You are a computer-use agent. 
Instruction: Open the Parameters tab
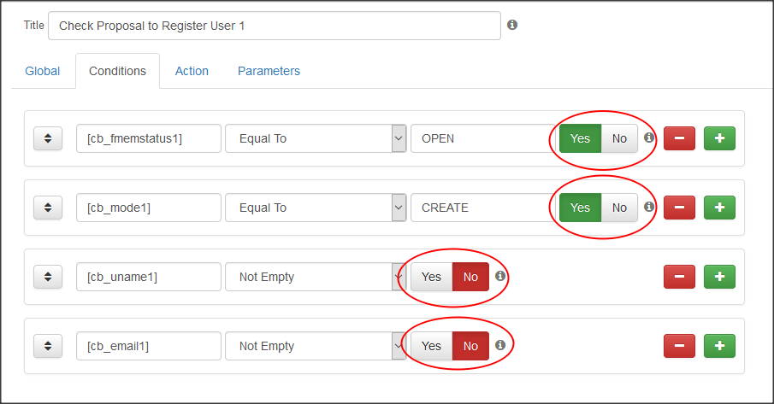[269, 71]
